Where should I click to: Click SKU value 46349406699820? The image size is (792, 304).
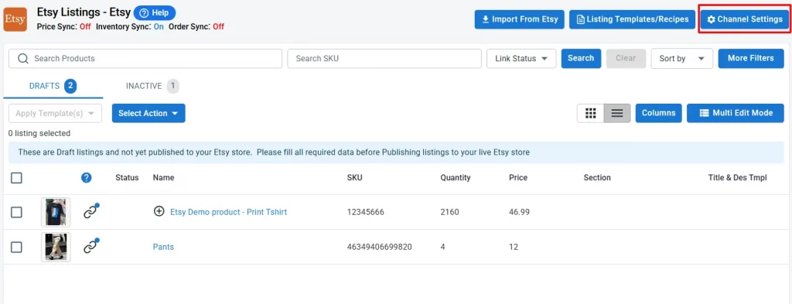tap(379, 247)
